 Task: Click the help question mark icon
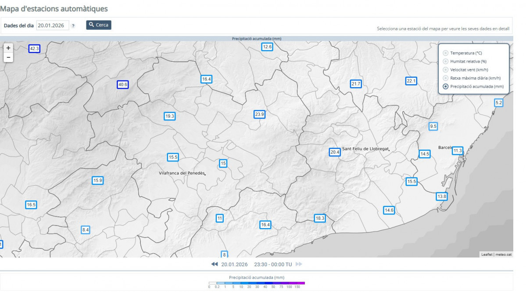click(73, 26)
